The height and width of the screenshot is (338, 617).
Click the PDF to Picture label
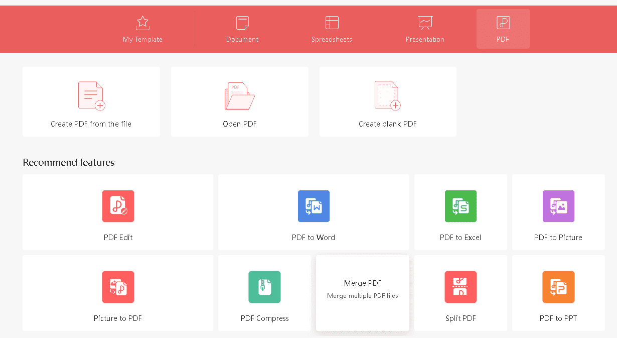tap(558, 238)
